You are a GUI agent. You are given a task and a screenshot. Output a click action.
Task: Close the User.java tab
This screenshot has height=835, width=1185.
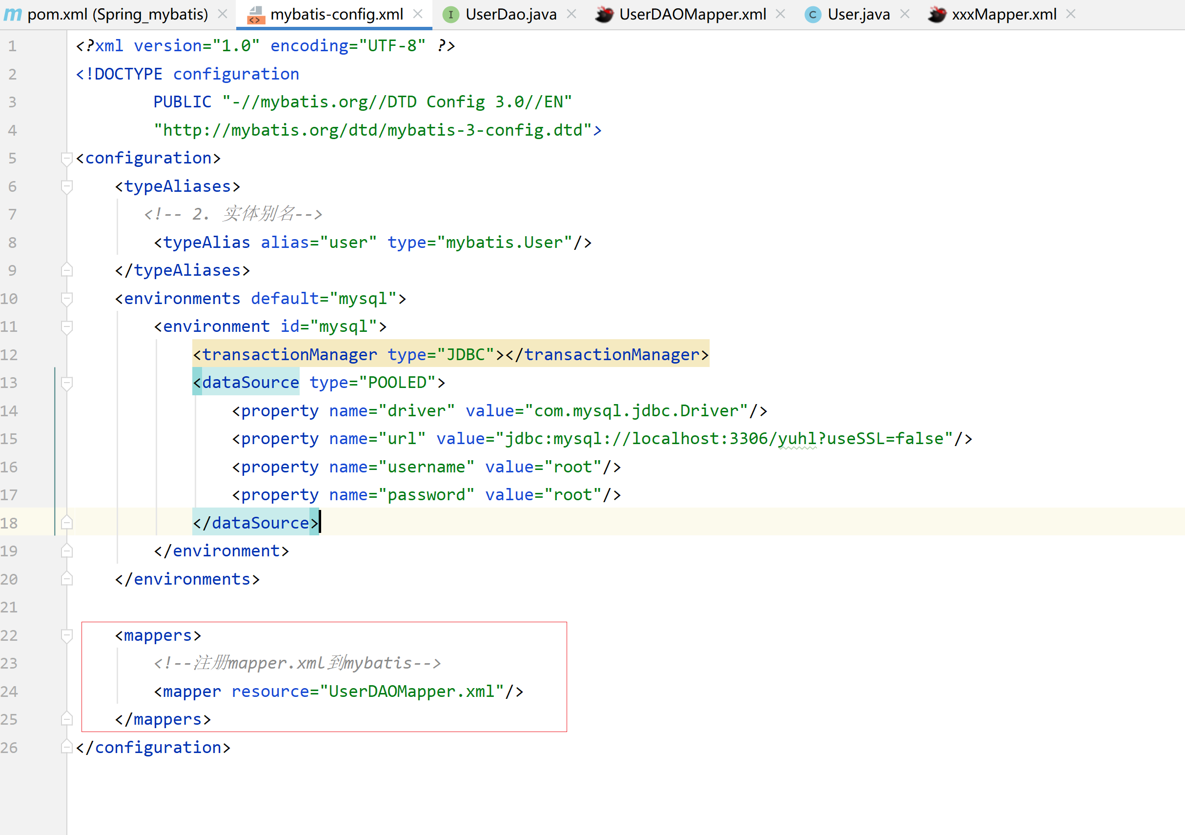(x=905, y=14)
